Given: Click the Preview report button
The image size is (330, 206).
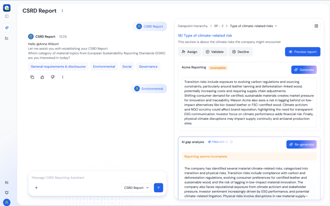Looking at the screenshot, I should point(303,52).
